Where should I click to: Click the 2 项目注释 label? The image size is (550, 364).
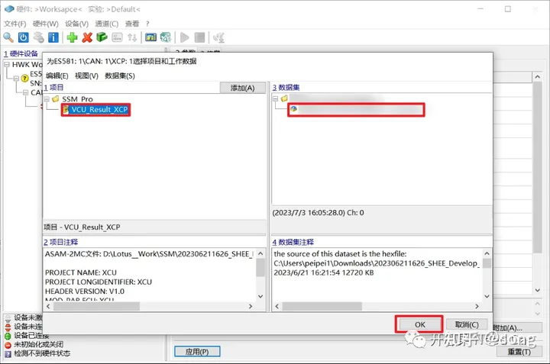(60, 242)
